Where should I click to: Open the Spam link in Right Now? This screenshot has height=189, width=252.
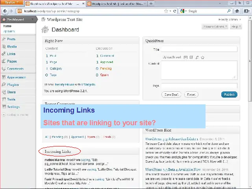click(x=104, y=75)
